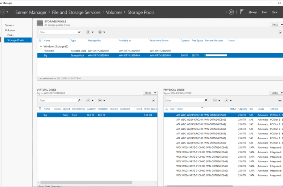Sort Storage Pools by Percent Allocated column
This screenshot has width=283, height=187.
(x=214, y=41)
